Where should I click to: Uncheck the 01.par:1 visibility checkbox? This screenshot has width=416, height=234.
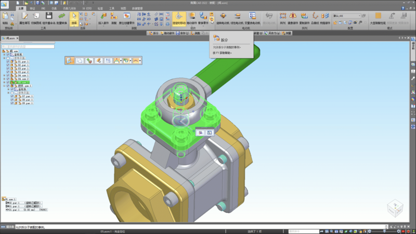tap(8, 61)
